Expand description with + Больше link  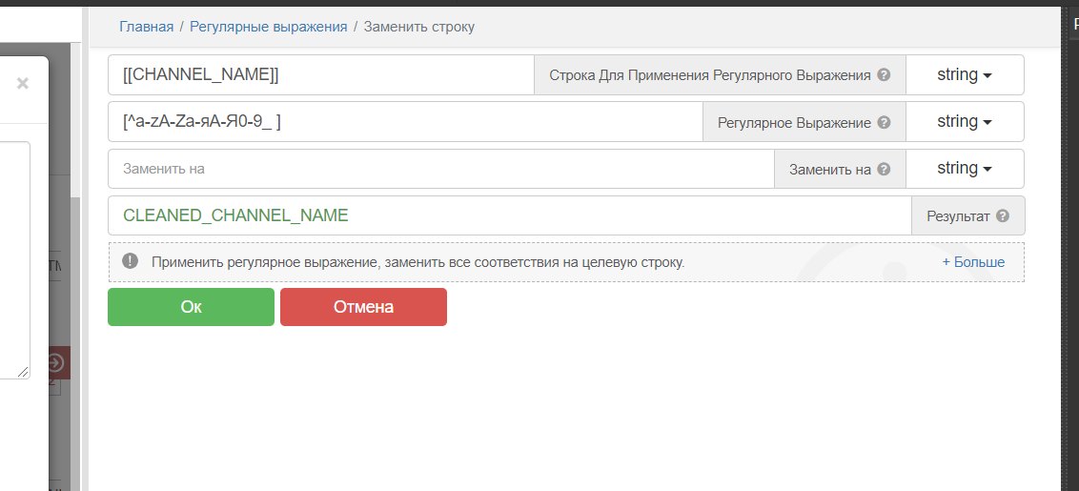click(x=973, y=262)
